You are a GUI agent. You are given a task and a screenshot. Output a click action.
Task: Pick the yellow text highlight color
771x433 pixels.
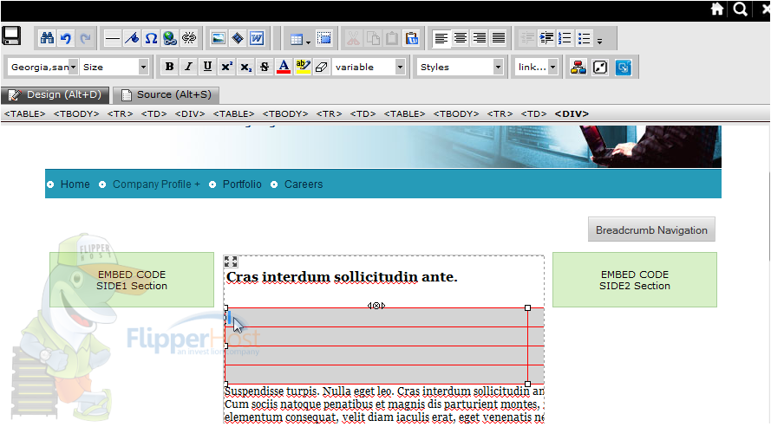[303, 67]
